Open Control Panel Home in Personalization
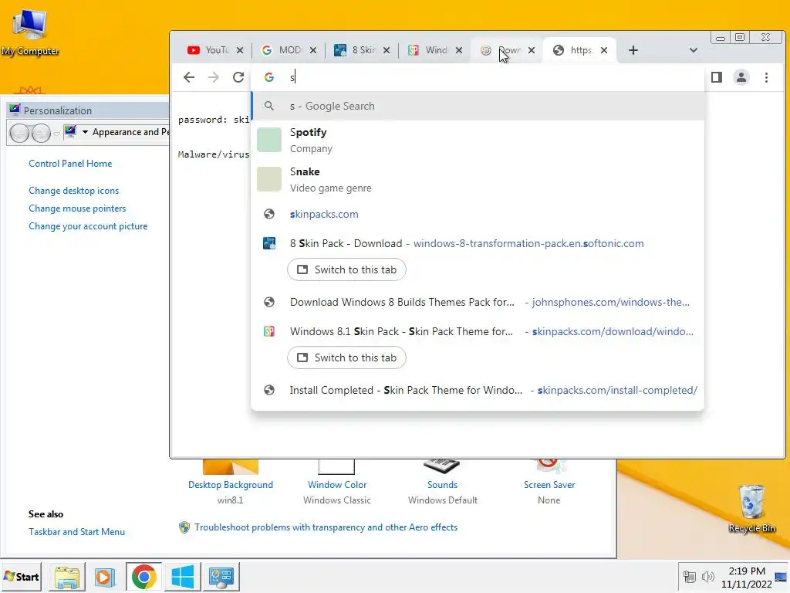Viewport: 790px width, 593px height. pos(70,164)
